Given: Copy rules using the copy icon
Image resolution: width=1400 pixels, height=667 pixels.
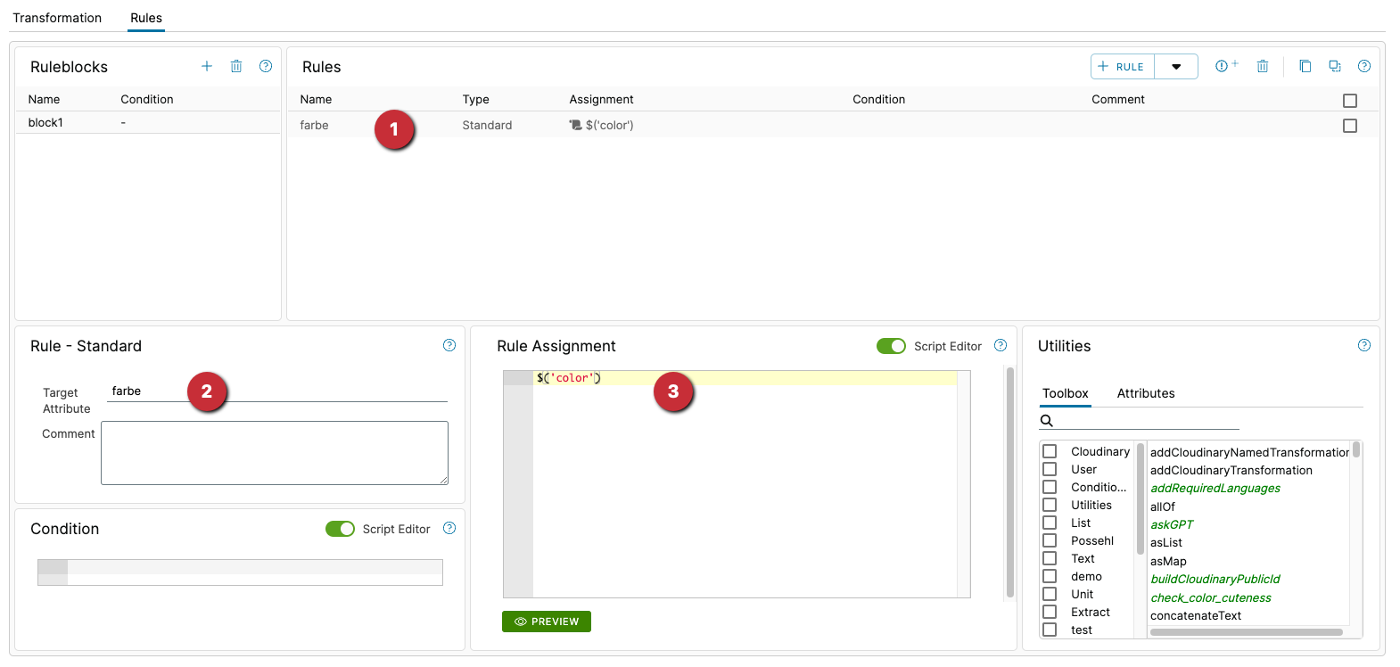Looking at the screenshot, I should [1305, 66].
